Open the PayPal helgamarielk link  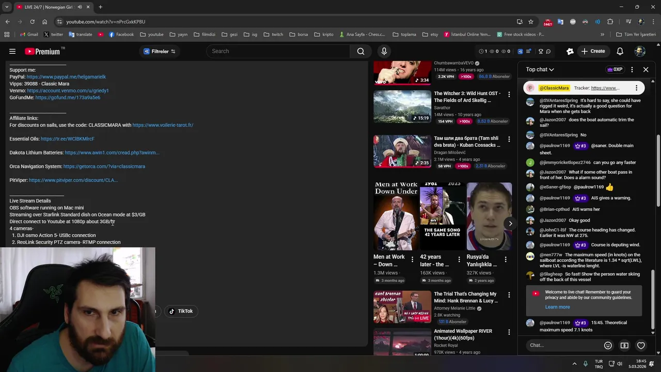point(66,76)
